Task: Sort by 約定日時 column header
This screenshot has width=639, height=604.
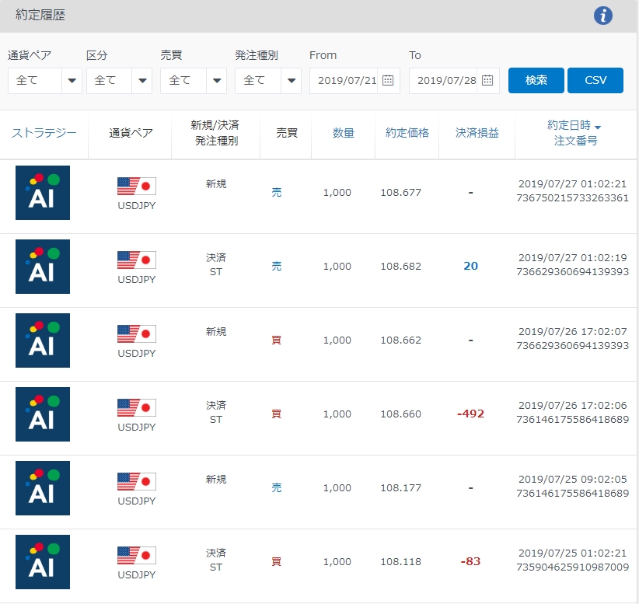Action: 574,125
